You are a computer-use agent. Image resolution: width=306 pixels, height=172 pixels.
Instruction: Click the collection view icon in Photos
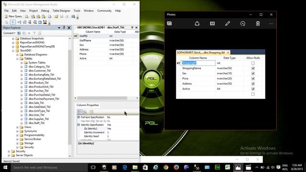point(169,23)
